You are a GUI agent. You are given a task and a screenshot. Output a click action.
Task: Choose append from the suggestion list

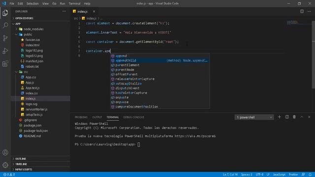(x=160, y=56)
